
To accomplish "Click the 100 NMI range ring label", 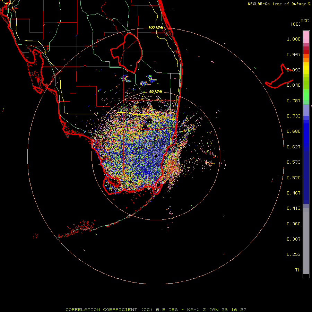I will 156,27.
